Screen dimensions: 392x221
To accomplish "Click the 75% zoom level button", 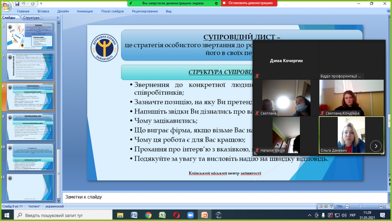I will [x=339, y=206].
